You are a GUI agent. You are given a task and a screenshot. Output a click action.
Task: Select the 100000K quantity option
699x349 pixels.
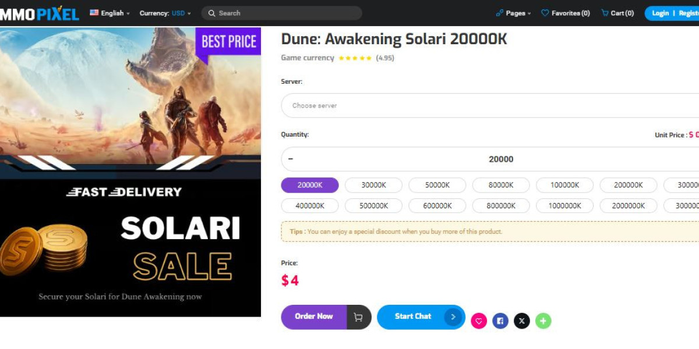tap(564, 185)
